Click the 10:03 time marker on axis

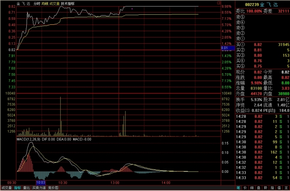click(x=42, y=184)
